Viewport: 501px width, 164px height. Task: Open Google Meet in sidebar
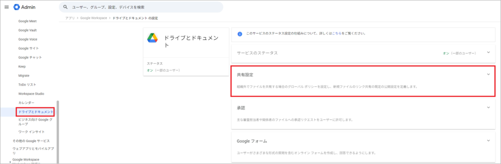point(28,21)
